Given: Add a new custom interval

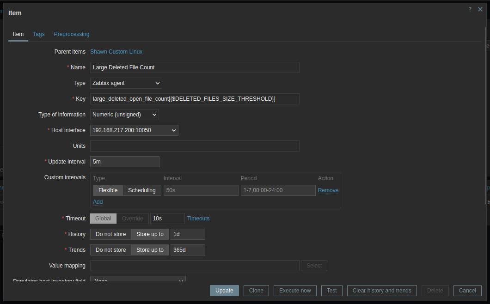Looking at the screenshot, I should (x=98, y=202).
